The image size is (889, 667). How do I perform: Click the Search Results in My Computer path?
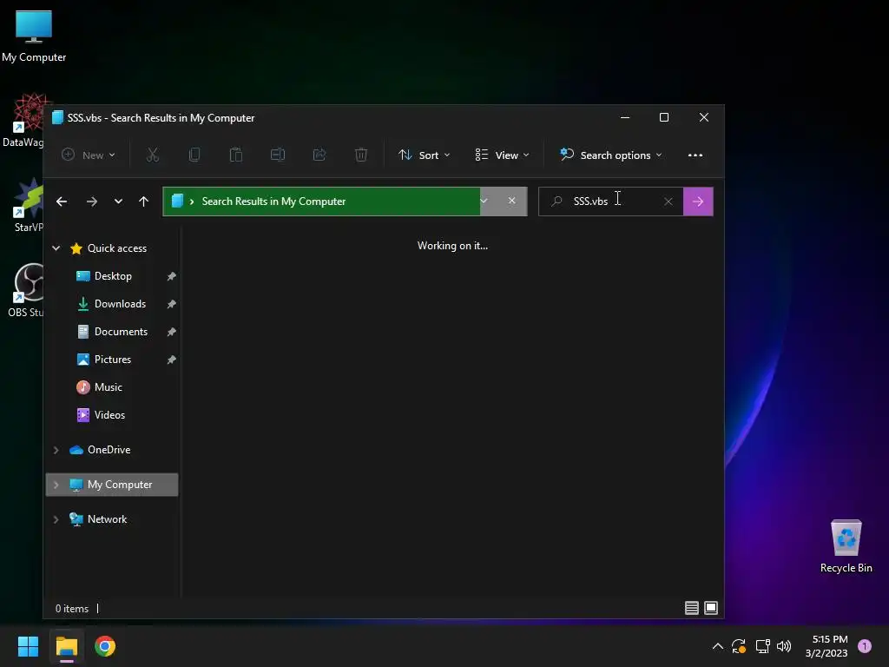pyautogui.click(x=273, y=201)
